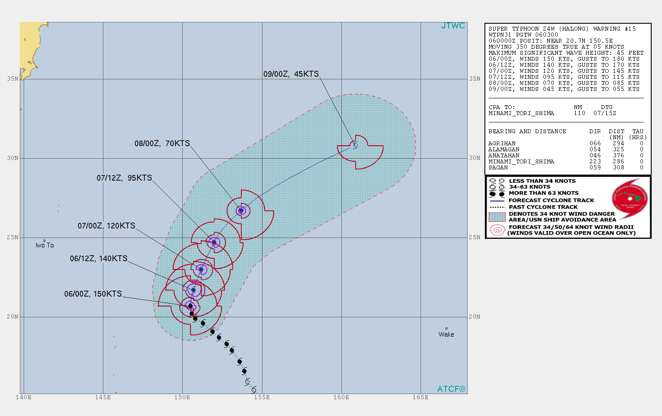Click the '07/00Z, WINDS 120 KTS' forecast line
662x416 pixels.
[x=564, y=71]
